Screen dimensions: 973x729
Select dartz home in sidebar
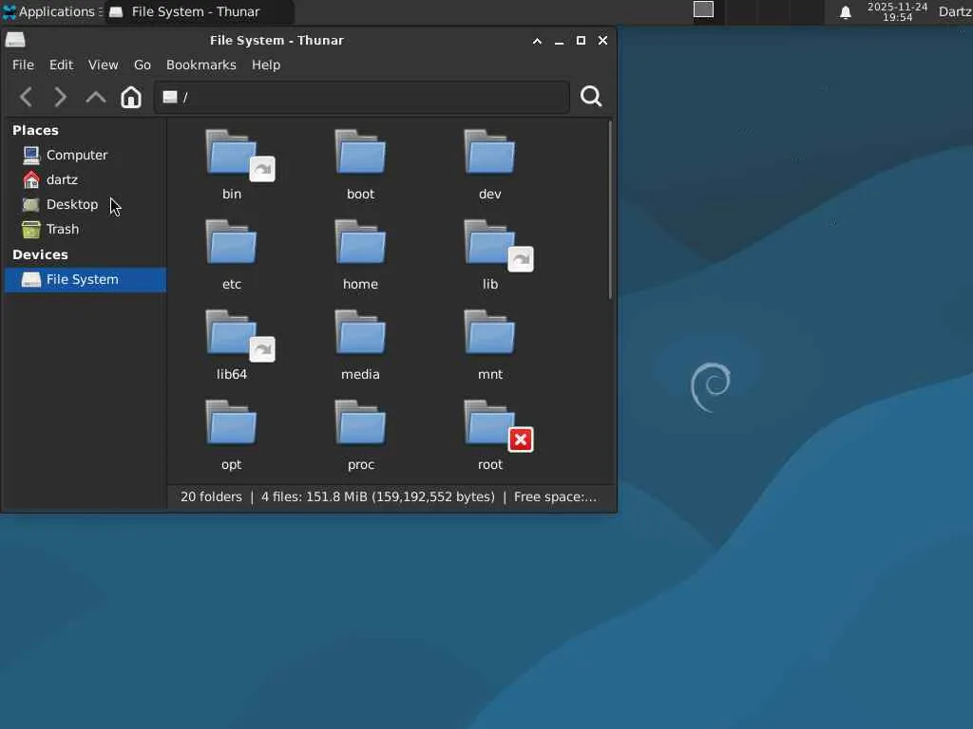point(62,179)
